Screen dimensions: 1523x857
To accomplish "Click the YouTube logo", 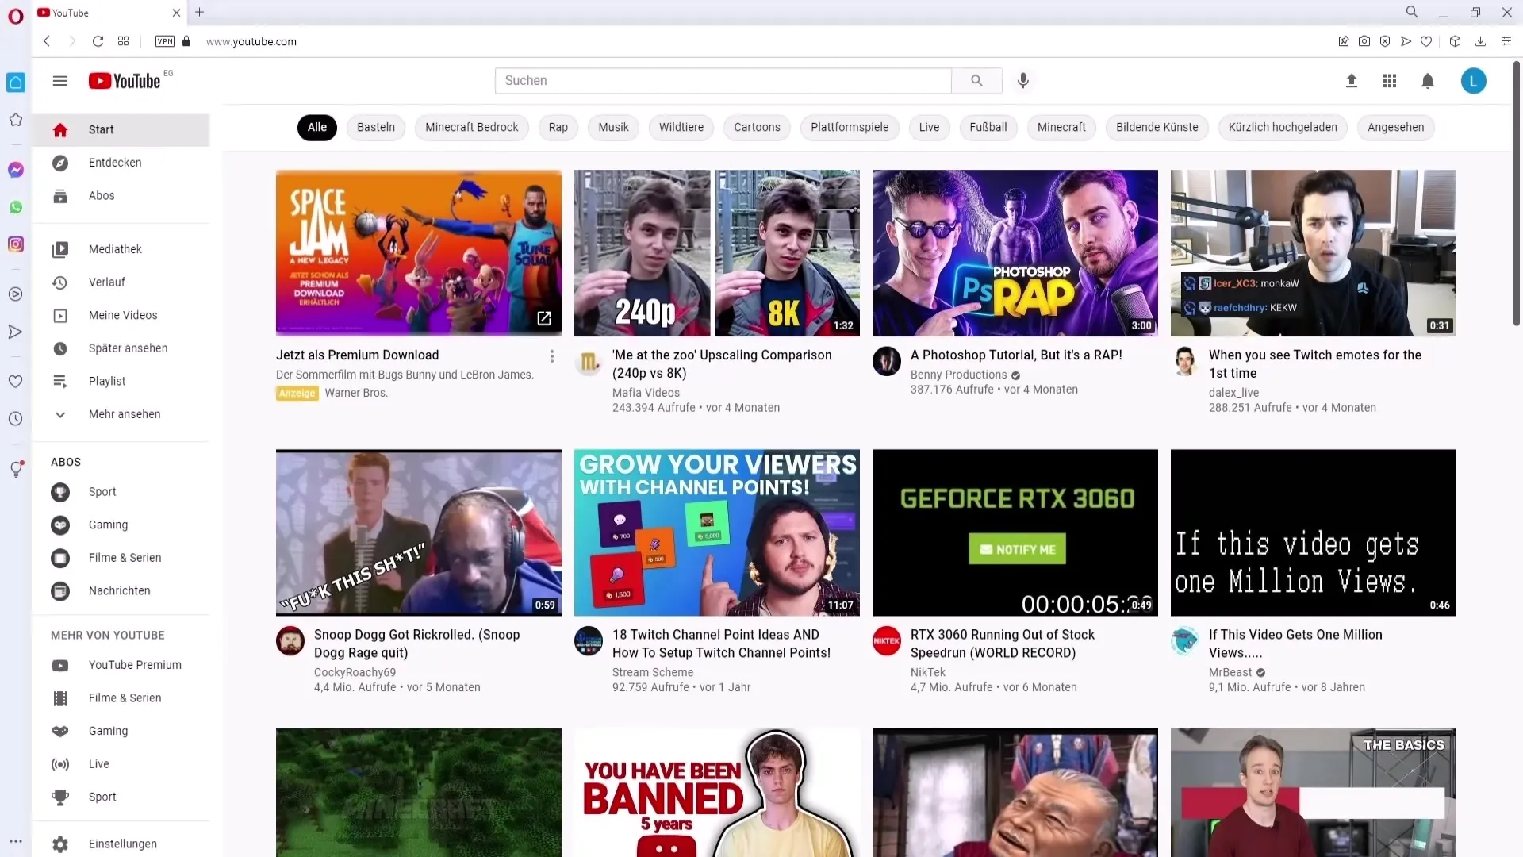I will (x=125, y=81).
